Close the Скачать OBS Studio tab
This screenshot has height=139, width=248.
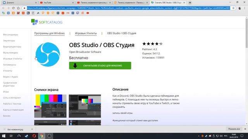coord(184,3)
